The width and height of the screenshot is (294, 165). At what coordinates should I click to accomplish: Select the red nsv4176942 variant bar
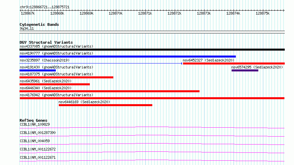coord(152,98)
